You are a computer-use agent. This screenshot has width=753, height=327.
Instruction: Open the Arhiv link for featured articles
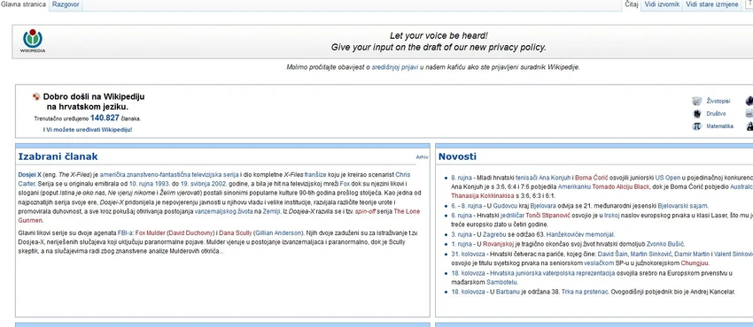tap(422, 157)
